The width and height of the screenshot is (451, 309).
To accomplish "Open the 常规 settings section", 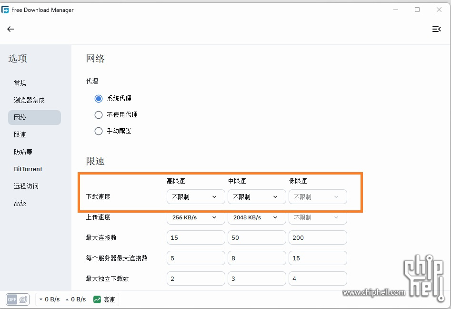I will 20,83.
